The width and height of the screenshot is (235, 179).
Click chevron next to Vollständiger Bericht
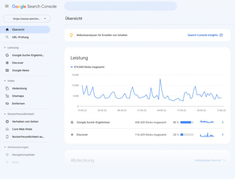coord(224,160)
